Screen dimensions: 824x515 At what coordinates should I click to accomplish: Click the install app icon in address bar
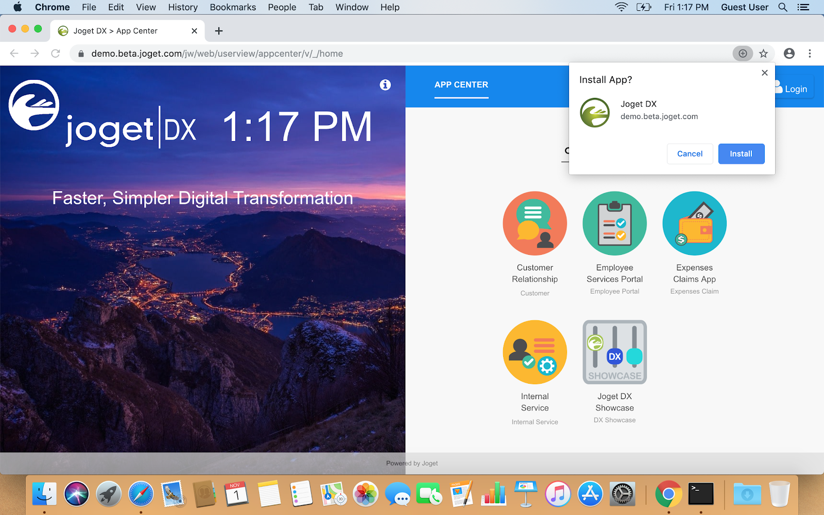pyautogui.click(x=743, y=54)
